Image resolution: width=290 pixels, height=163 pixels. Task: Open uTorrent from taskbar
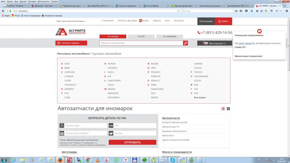tap(154, 160)
